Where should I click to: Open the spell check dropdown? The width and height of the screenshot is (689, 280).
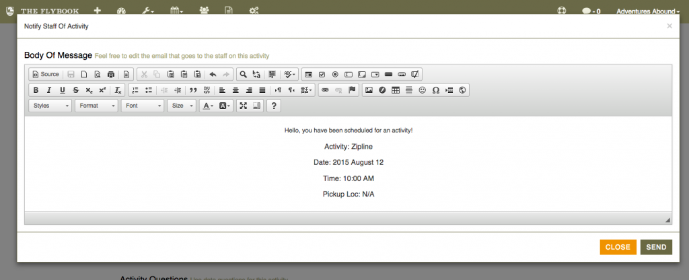tap(289, 74)
